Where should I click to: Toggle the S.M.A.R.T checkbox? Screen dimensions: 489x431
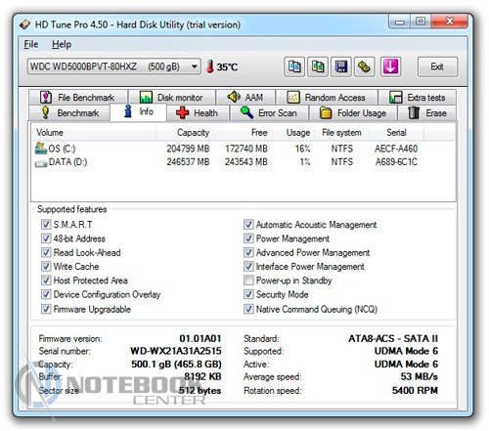(46, 225)
